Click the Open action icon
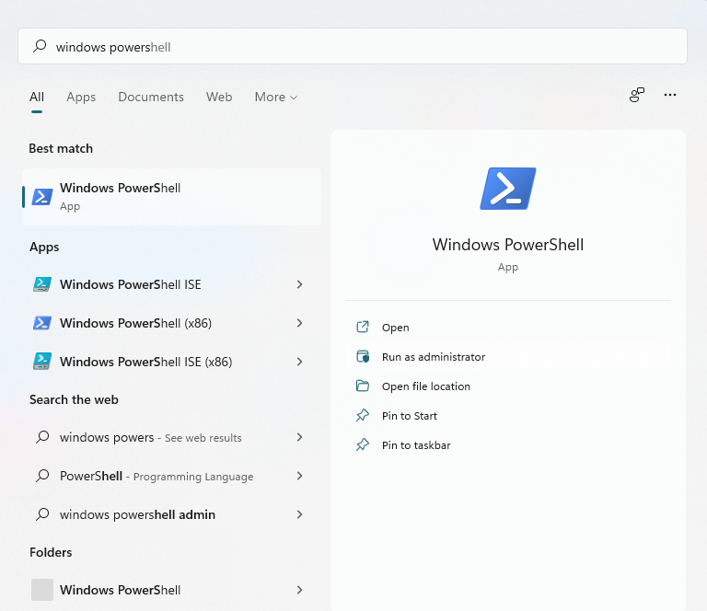 coord(363,327)
